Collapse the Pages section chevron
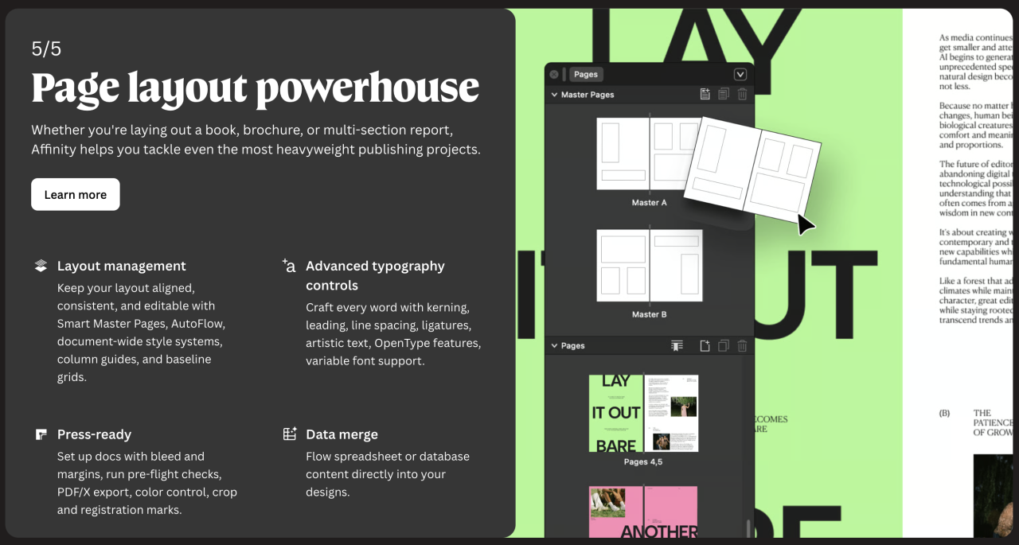Viewport: 1019px width, 545px height. pyautogui.click(x=554, y=346)
